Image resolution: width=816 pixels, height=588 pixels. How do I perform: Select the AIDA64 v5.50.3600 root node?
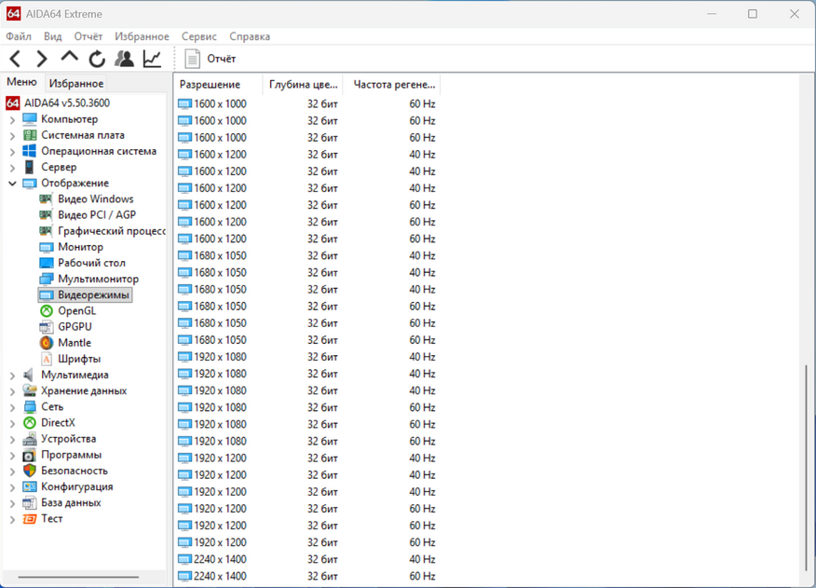click(x=59, y=103)
